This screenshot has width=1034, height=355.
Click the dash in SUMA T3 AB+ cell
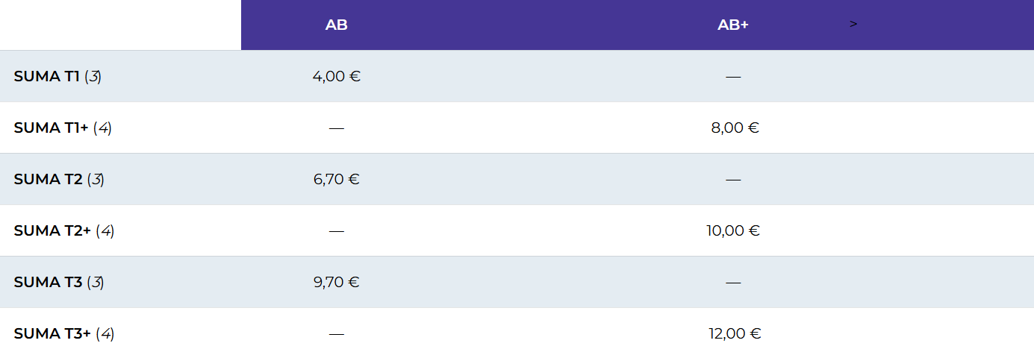click(733, 283)
